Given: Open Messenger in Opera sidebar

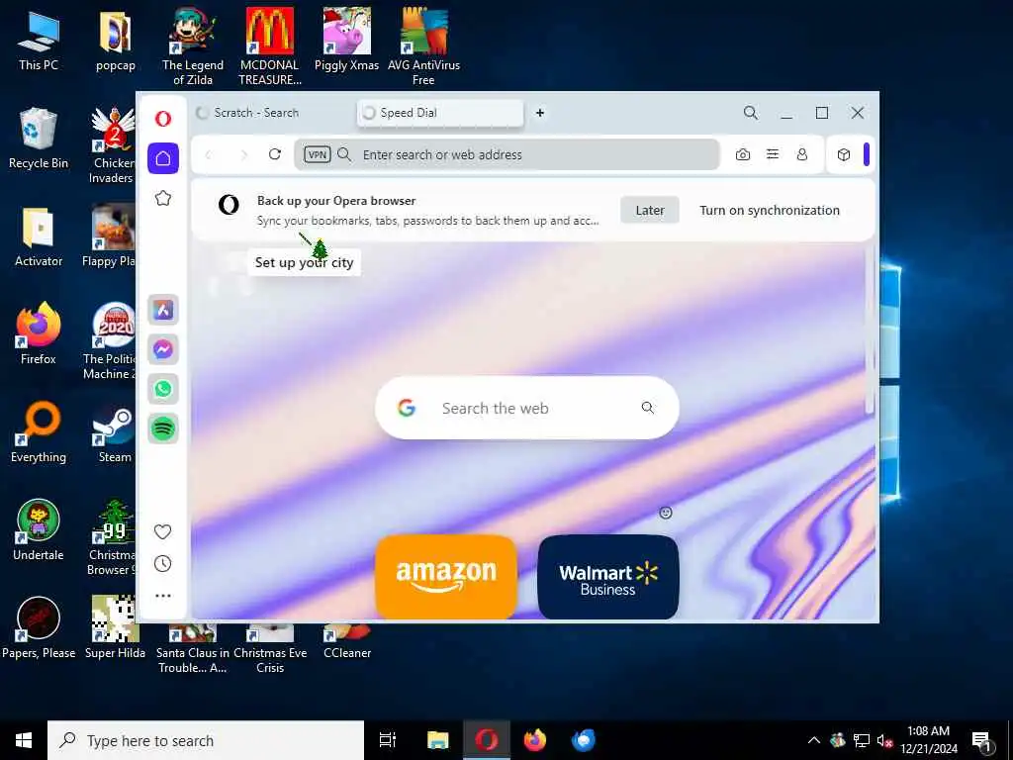Looking at the screenshot, I should tap(163, 349).
